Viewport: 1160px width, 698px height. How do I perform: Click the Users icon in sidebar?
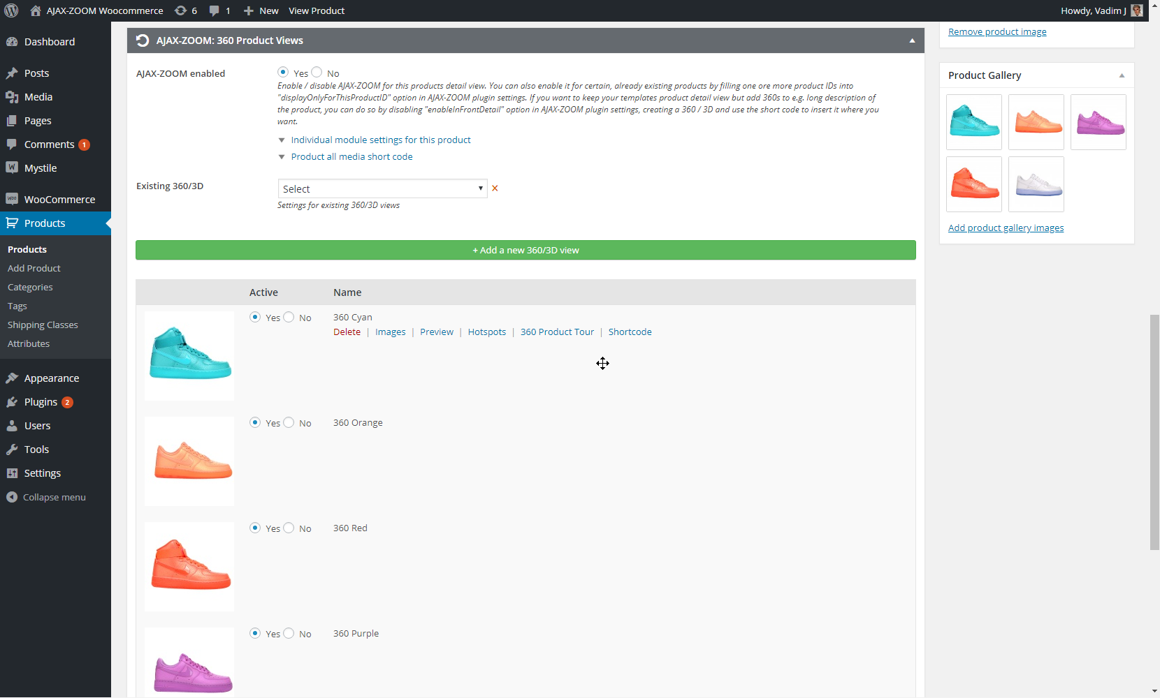tap(12, 426)
